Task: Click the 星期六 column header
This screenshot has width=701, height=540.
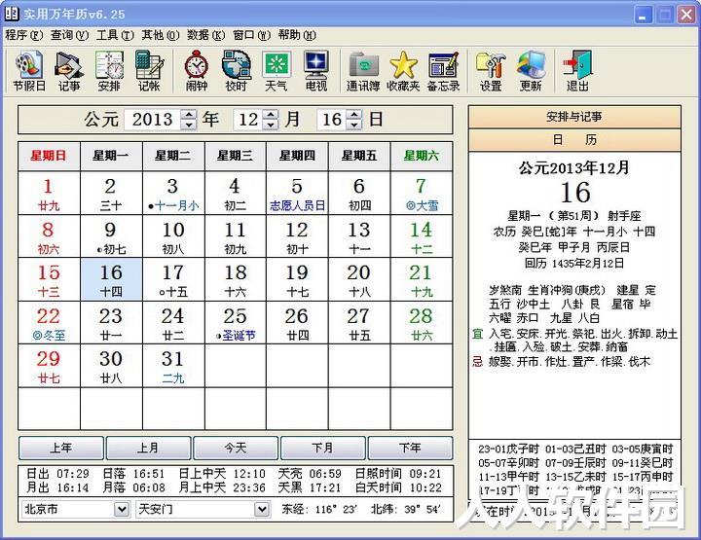Action: pos(422,156)
